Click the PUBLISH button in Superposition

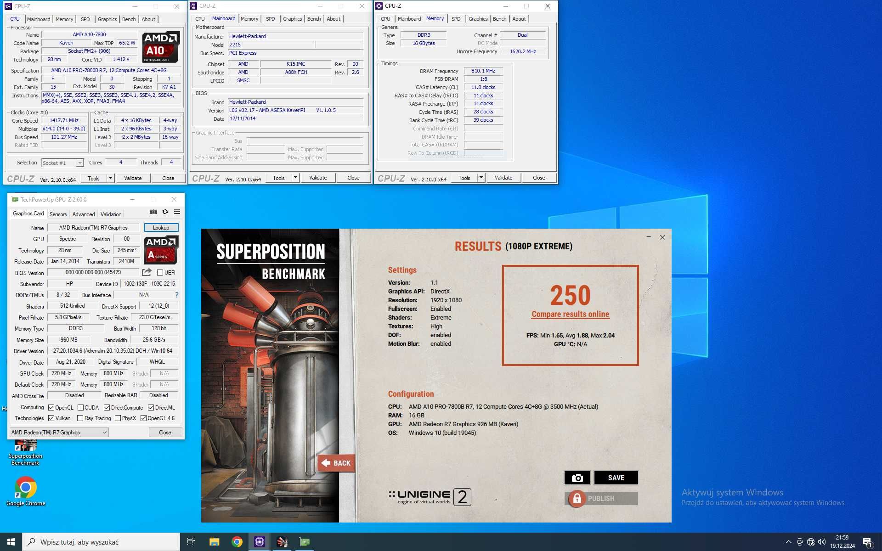point(601,498)
